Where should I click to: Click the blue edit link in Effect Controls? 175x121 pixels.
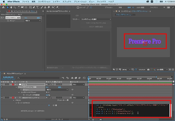click(x=39, y=18)
